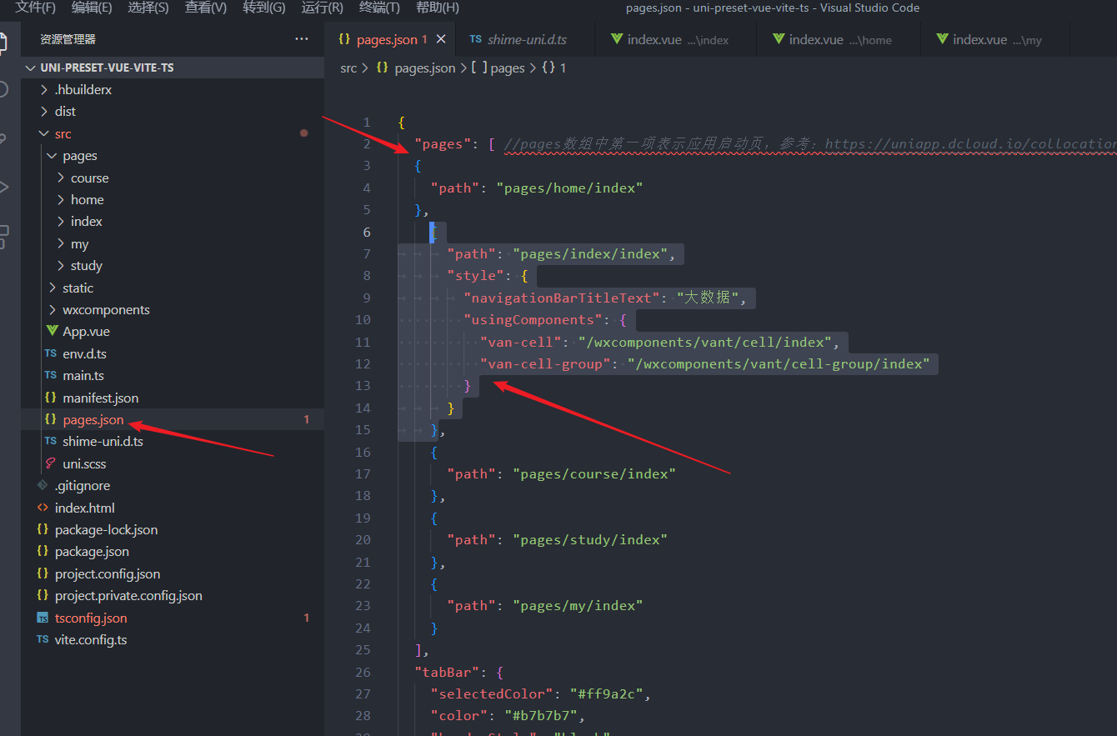The width and height of the screenshot is (1117, 736).
Task: Open the 编辑(E) menu
Action: (x=92, y=8)
